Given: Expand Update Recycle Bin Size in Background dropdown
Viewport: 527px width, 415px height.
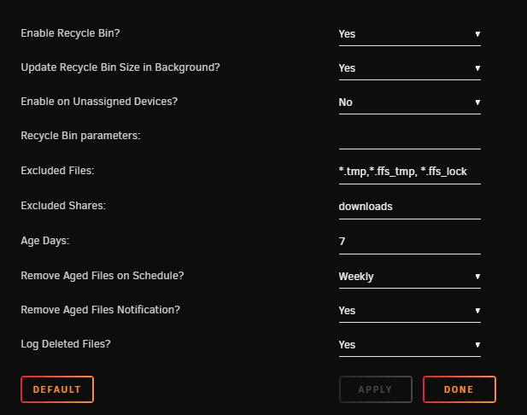Looking at the screenshot, I should (410, 68).
